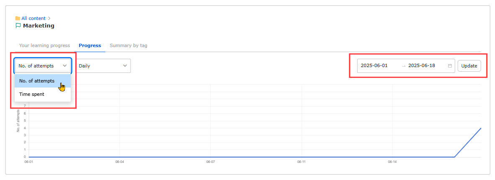The width and height of the screenshot is (495, 180).
Task: Choose Time spent option in list
Action: [32, 94]
